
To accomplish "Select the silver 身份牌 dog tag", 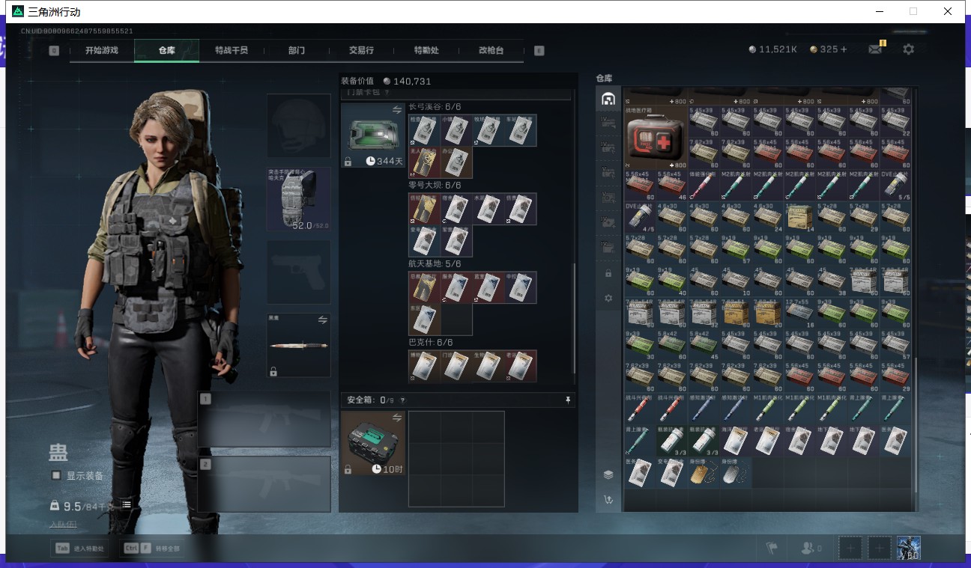I will pyautogui.click(x=735, y=473).
